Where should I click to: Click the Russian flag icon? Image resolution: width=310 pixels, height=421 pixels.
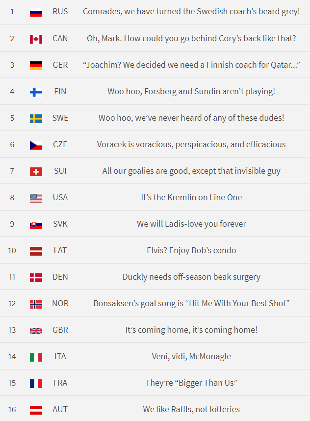pos(36,12)
